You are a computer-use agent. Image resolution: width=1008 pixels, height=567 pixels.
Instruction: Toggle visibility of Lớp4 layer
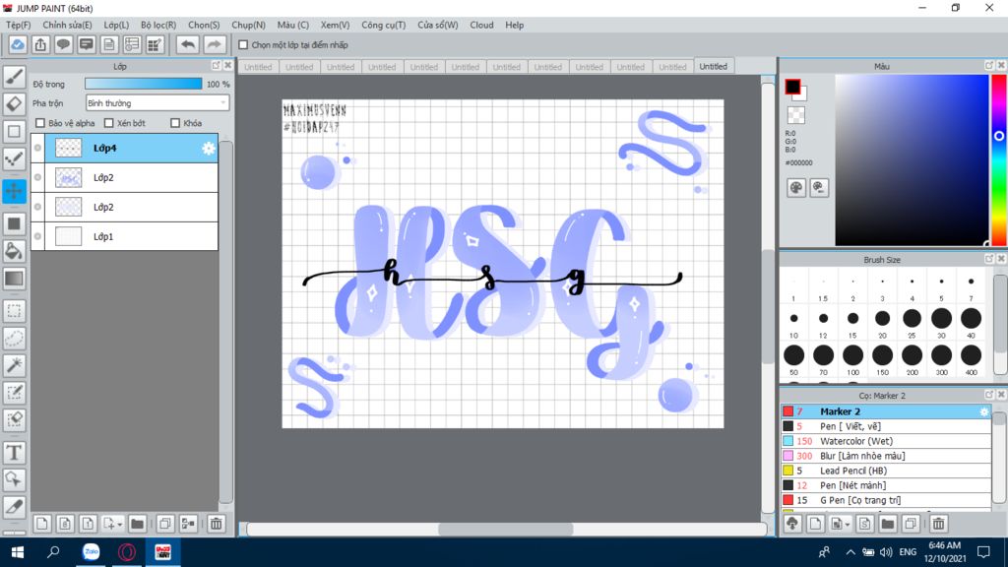tap(38, 148)
